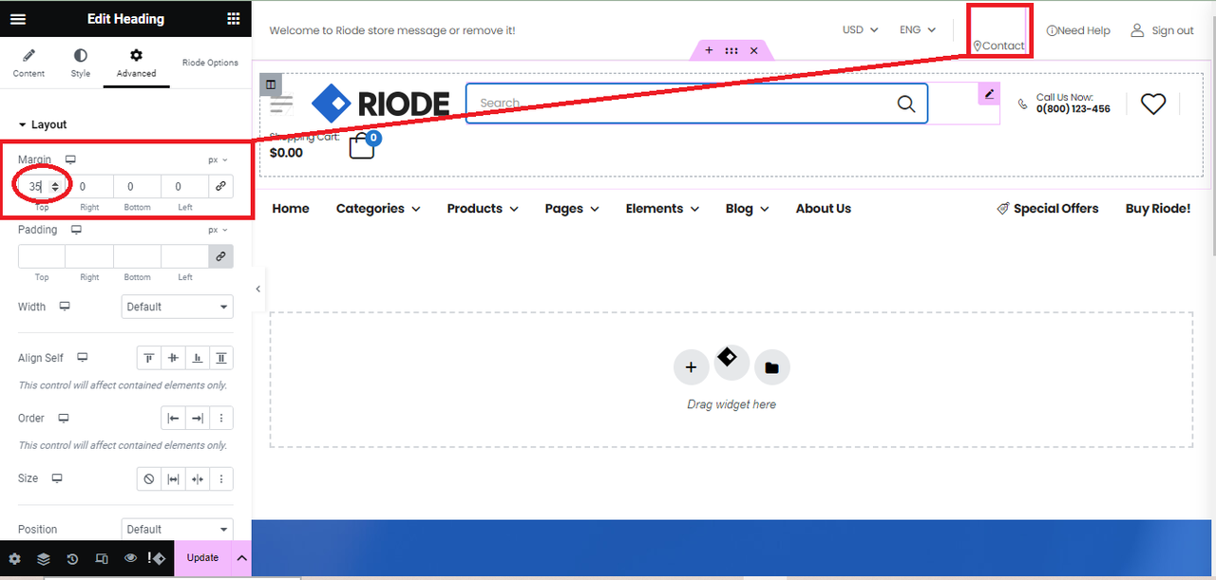This screenshot has width=1216, height=580.
Task: Click Padding responsive device icon
Action: click(76, 230)
